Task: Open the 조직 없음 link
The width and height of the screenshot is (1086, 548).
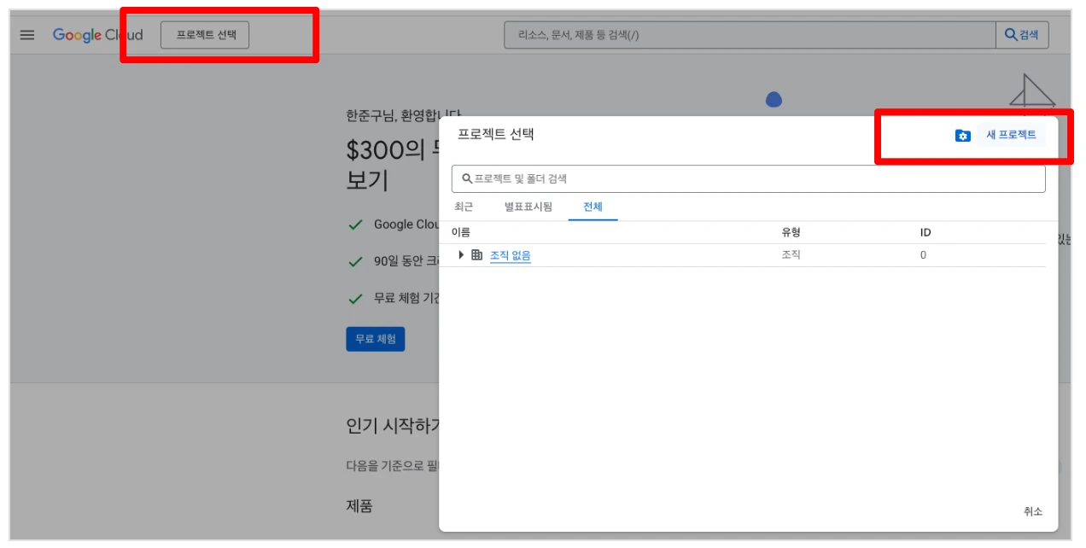Action: pos(510,255)
